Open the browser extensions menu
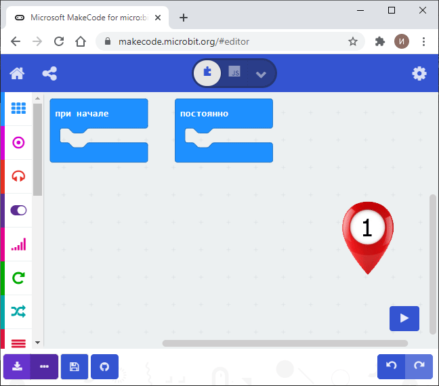The height and width of the screenshot is (386, 439). point(379,41)
